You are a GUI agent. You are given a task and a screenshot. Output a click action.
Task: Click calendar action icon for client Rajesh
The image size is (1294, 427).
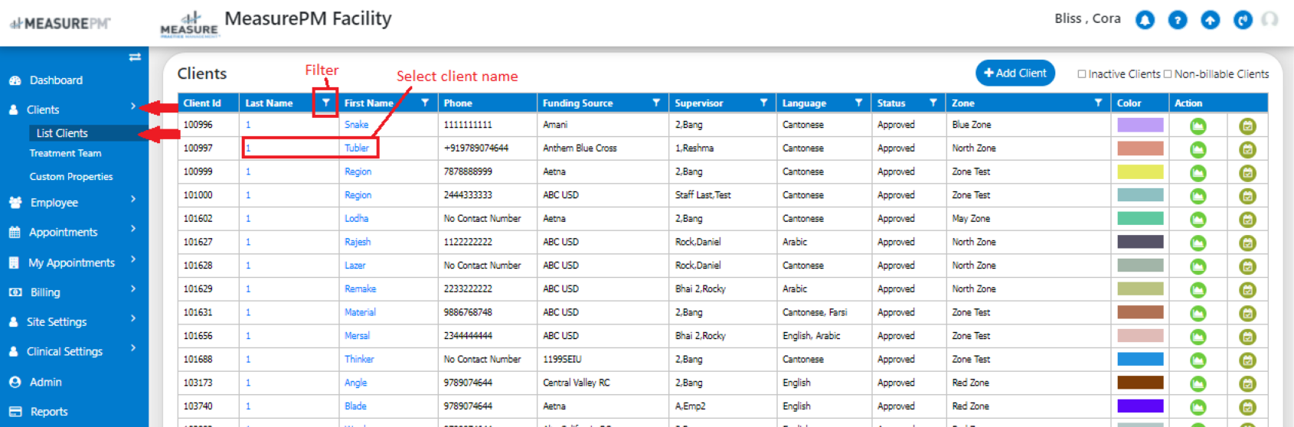pos(1247,243)
